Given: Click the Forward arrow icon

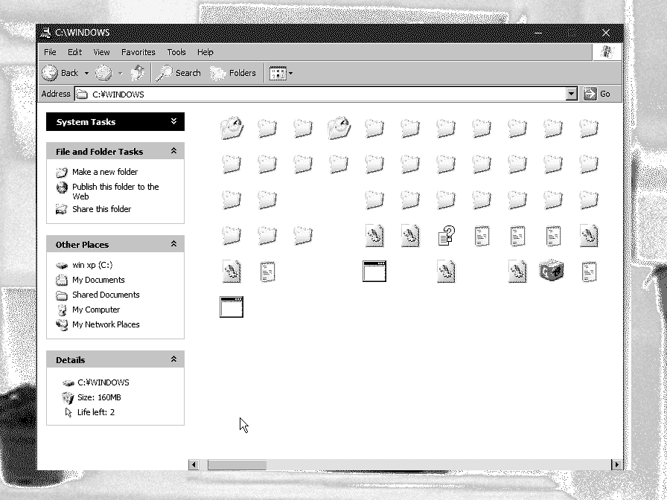Looking at the screenshot, I should tap(103, 73).
